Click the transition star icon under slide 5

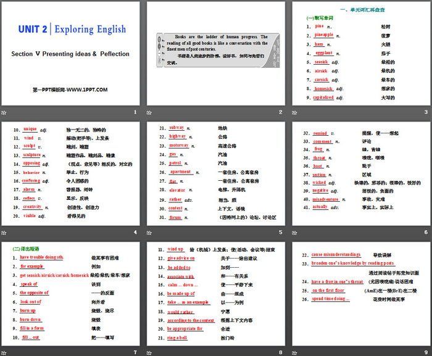pos(150,232)
